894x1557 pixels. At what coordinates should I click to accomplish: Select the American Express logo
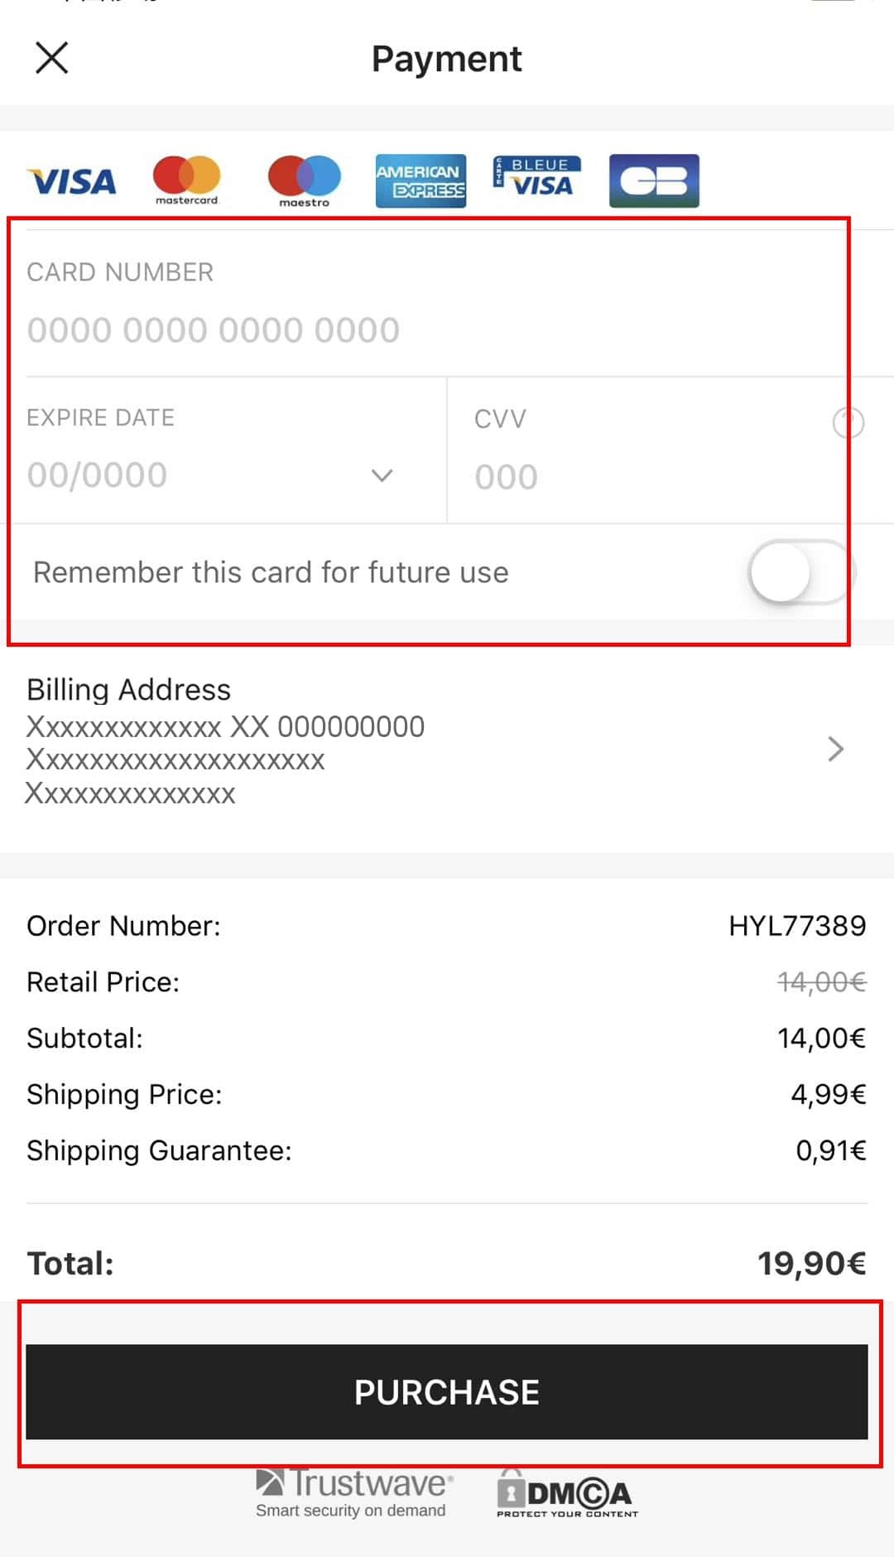pyautogui.click(x=421, y=181)
